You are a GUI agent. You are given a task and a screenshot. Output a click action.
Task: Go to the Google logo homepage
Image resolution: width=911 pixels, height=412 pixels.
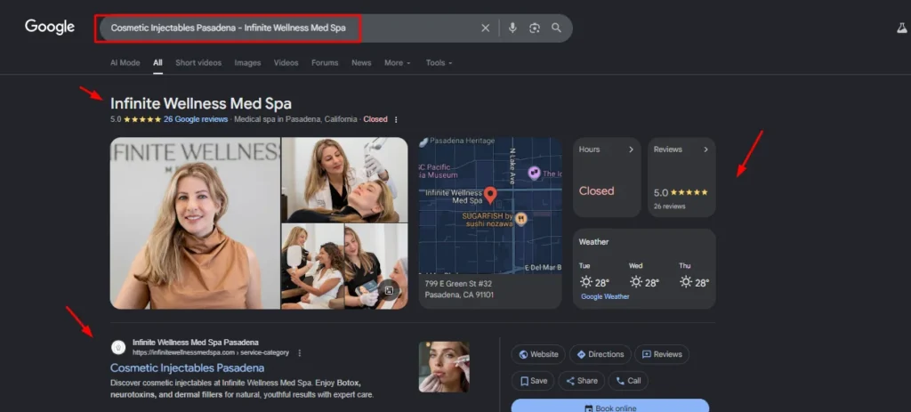(x=50, y=27)
